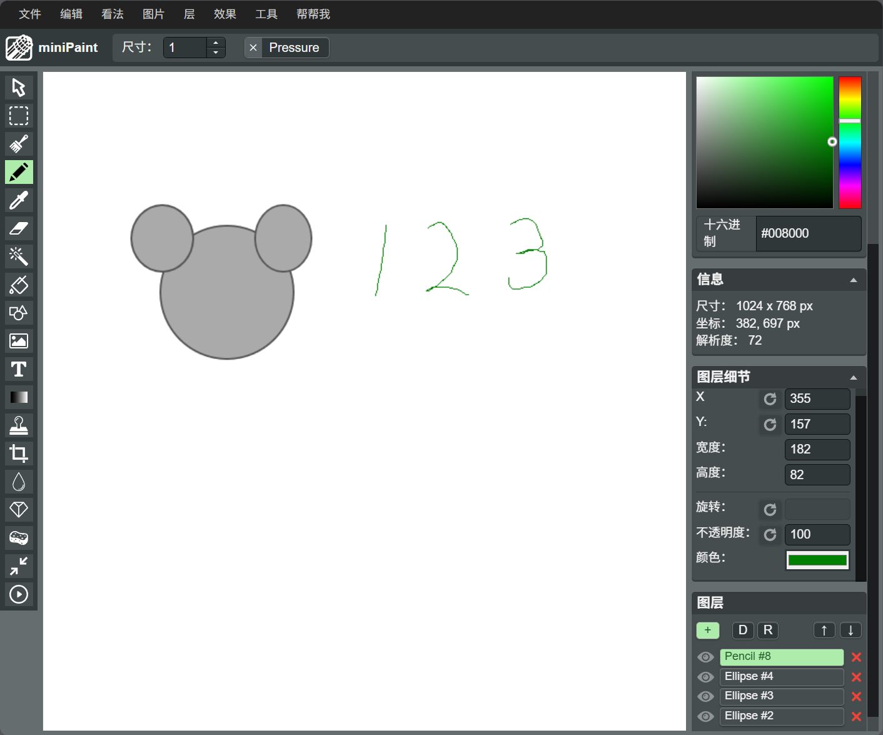Add a new layer with plus button
Image resolution: width=883 pixels, height=735 pixels.
707,630
